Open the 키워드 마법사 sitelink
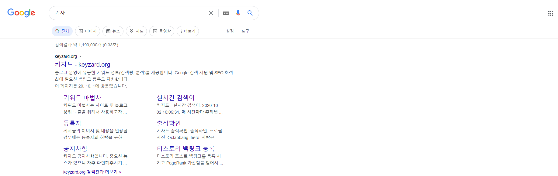 point(82,98)
